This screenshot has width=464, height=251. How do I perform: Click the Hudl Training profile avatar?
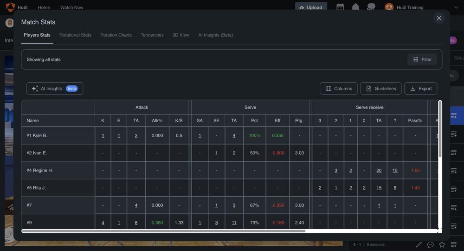(389, 7)
